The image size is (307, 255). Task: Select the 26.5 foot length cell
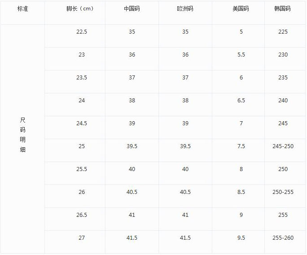pos(82,215)
